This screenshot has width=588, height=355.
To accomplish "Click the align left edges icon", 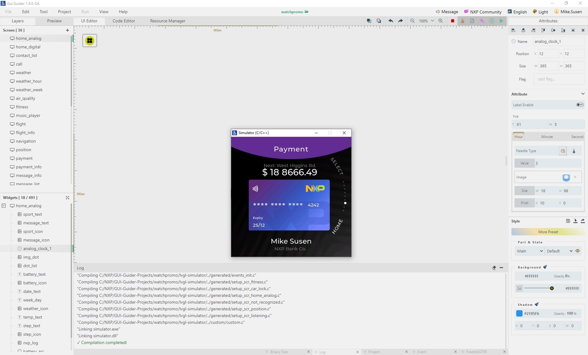I will [x=514, y=30].
